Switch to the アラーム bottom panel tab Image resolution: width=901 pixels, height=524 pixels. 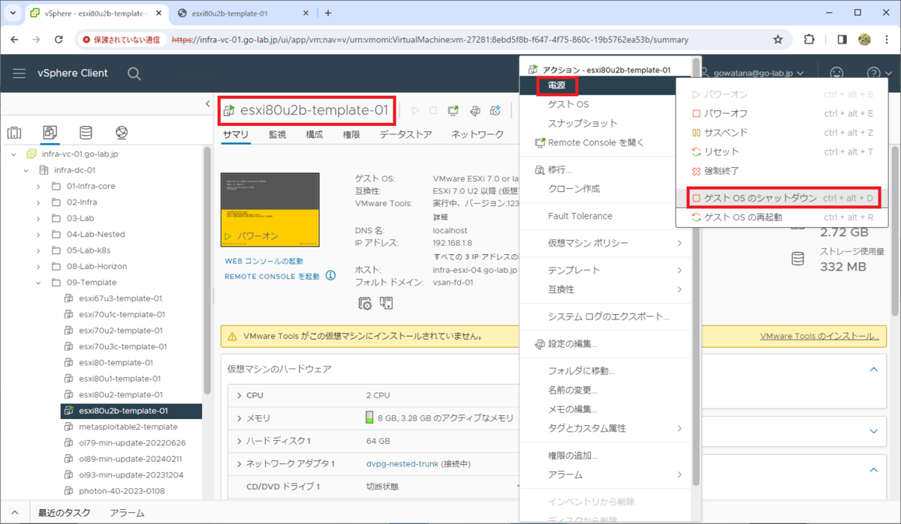coord(127,513)
